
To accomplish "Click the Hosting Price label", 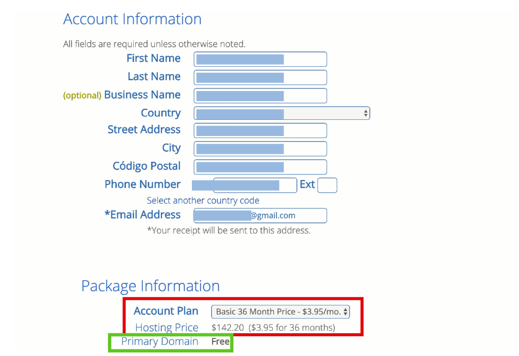I will [x=167, y=328].
